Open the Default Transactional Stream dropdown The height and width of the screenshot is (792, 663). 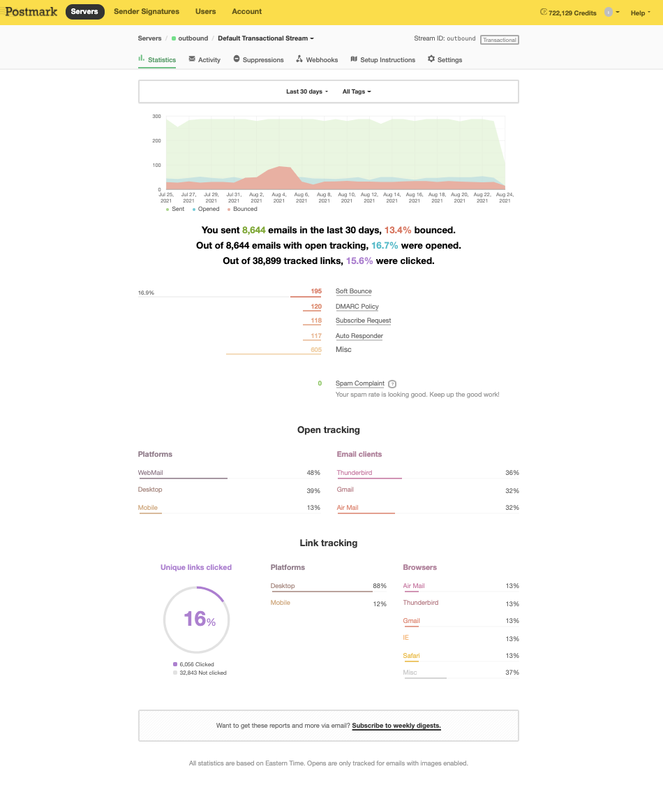[x=266, y=38]
